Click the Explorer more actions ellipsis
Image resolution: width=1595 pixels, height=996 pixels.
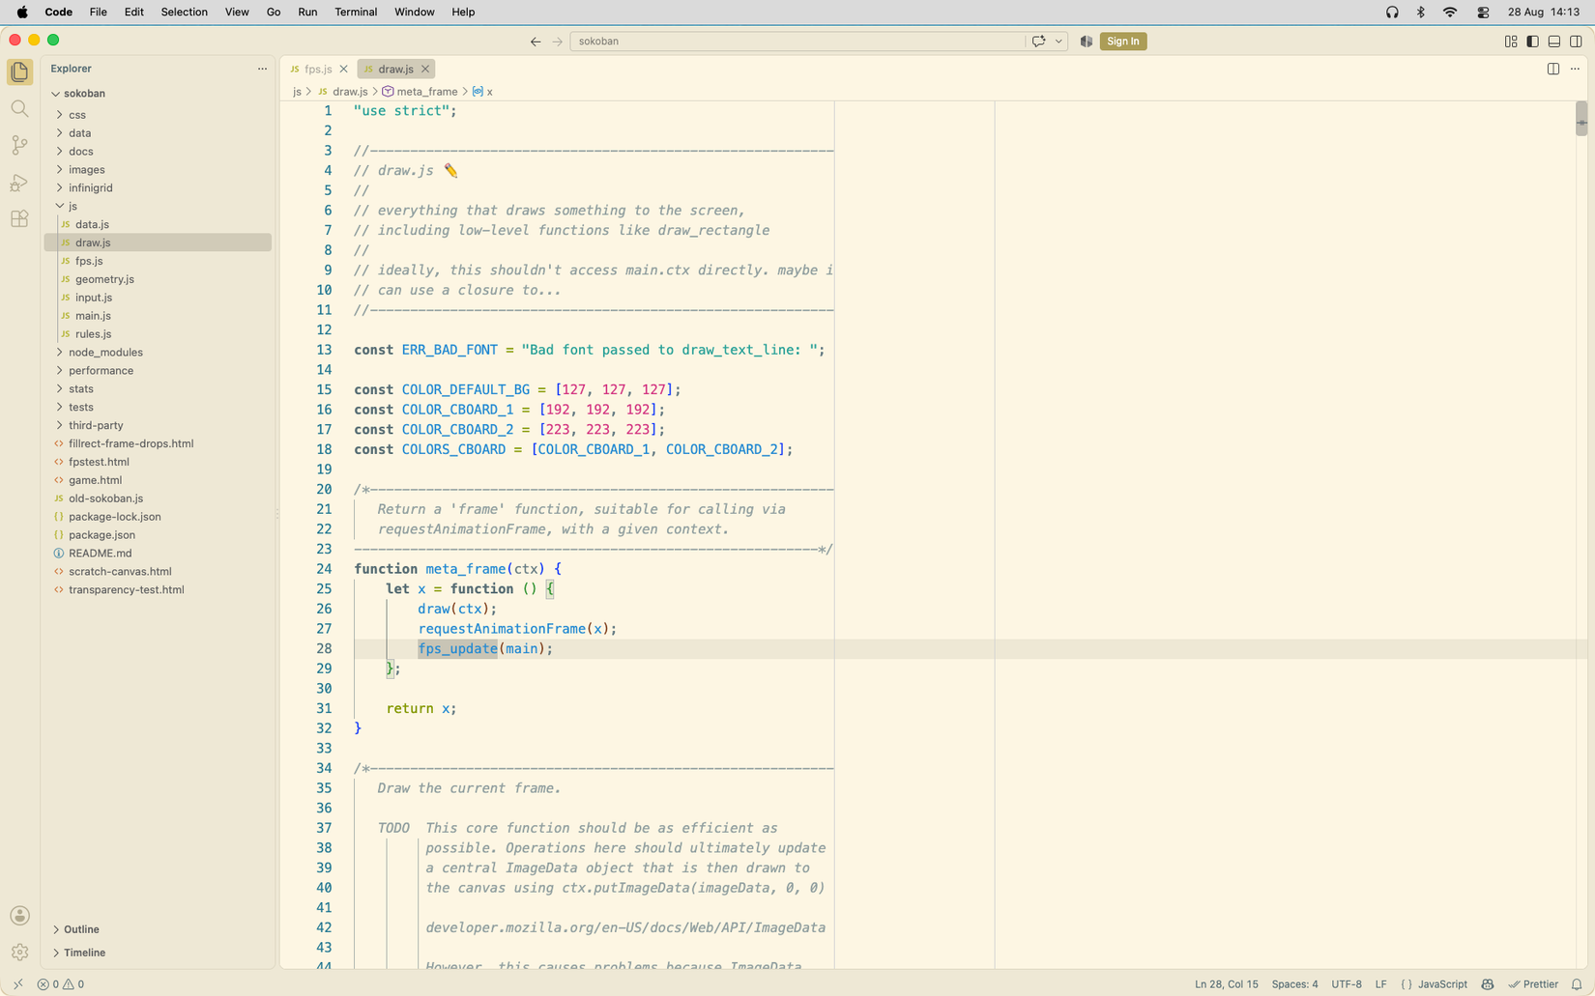pyautogui.click(x=262, y=69)
